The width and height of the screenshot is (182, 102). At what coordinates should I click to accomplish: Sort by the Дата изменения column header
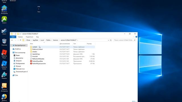(x=65, y=44)
